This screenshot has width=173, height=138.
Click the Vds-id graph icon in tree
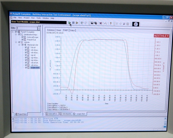pos(28,47)
